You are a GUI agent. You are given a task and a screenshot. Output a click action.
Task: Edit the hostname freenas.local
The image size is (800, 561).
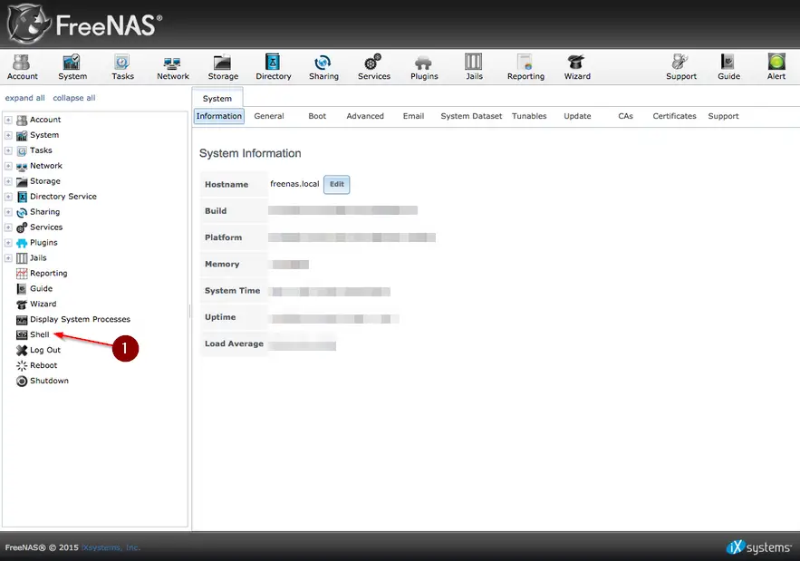[337, 184]
